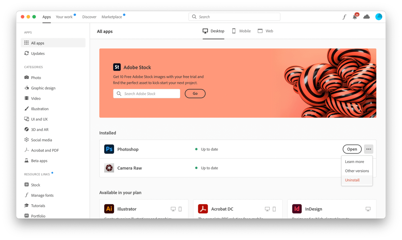402x240 pixels.
Task: Choose Other versions from Photoshop menu
Action: tap(357, 171)
